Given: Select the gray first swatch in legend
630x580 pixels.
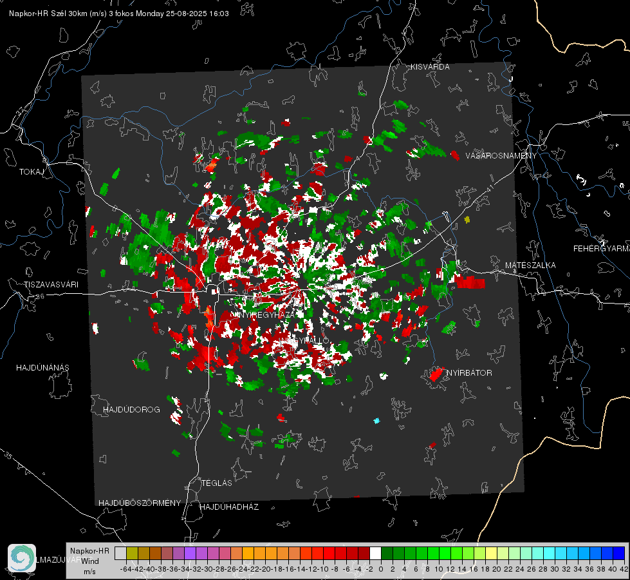Looking at the screenshot, I should [120, 553].
